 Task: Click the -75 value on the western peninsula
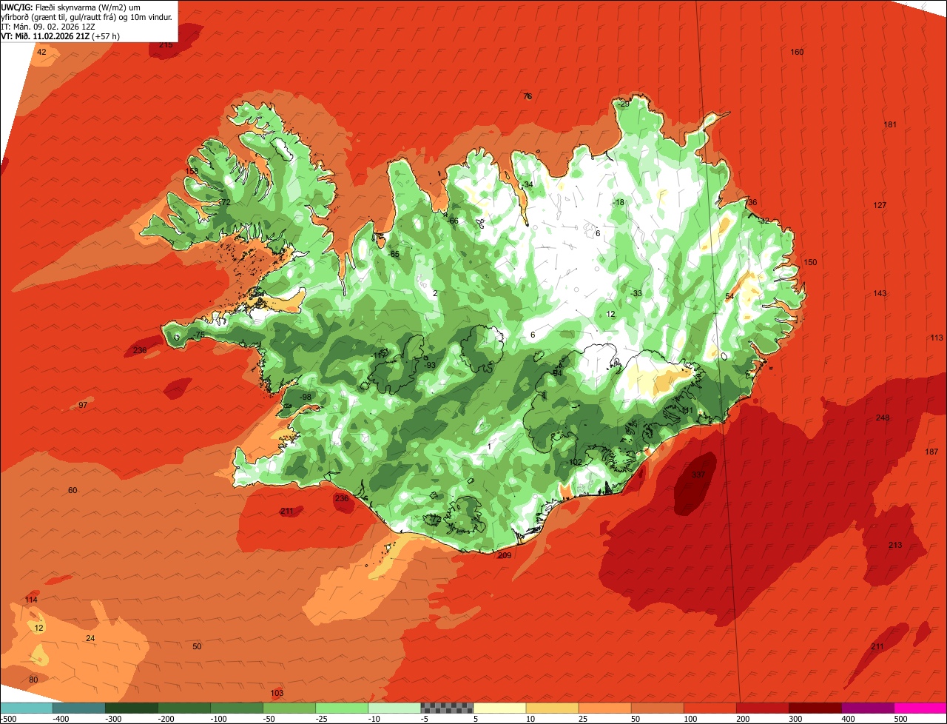click(x=198, y=335)
